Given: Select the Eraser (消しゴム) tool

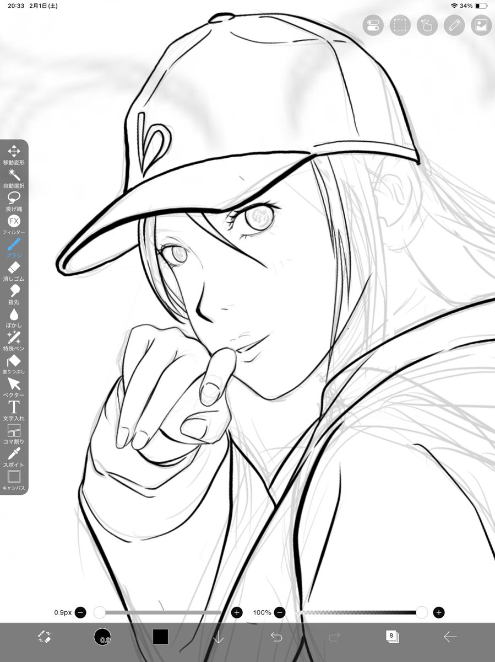Looking at the screenshot, I should (14, 271).
